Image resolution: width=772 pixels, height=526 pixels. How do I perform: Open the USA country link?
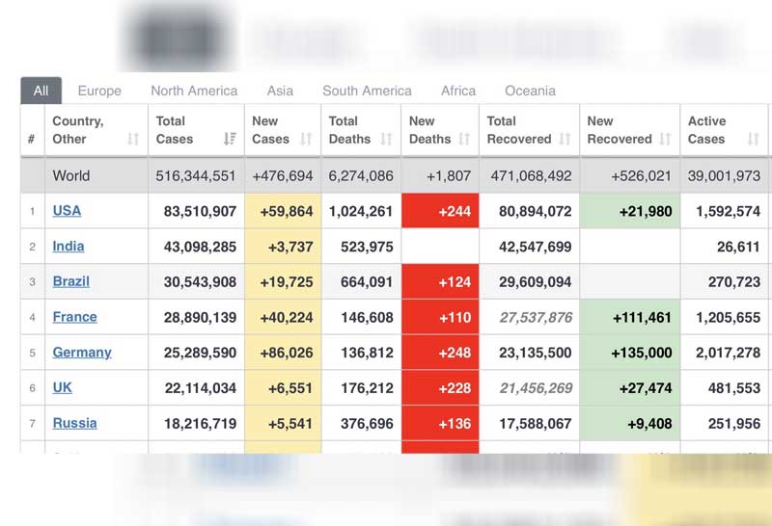click(x=67, y=211)
